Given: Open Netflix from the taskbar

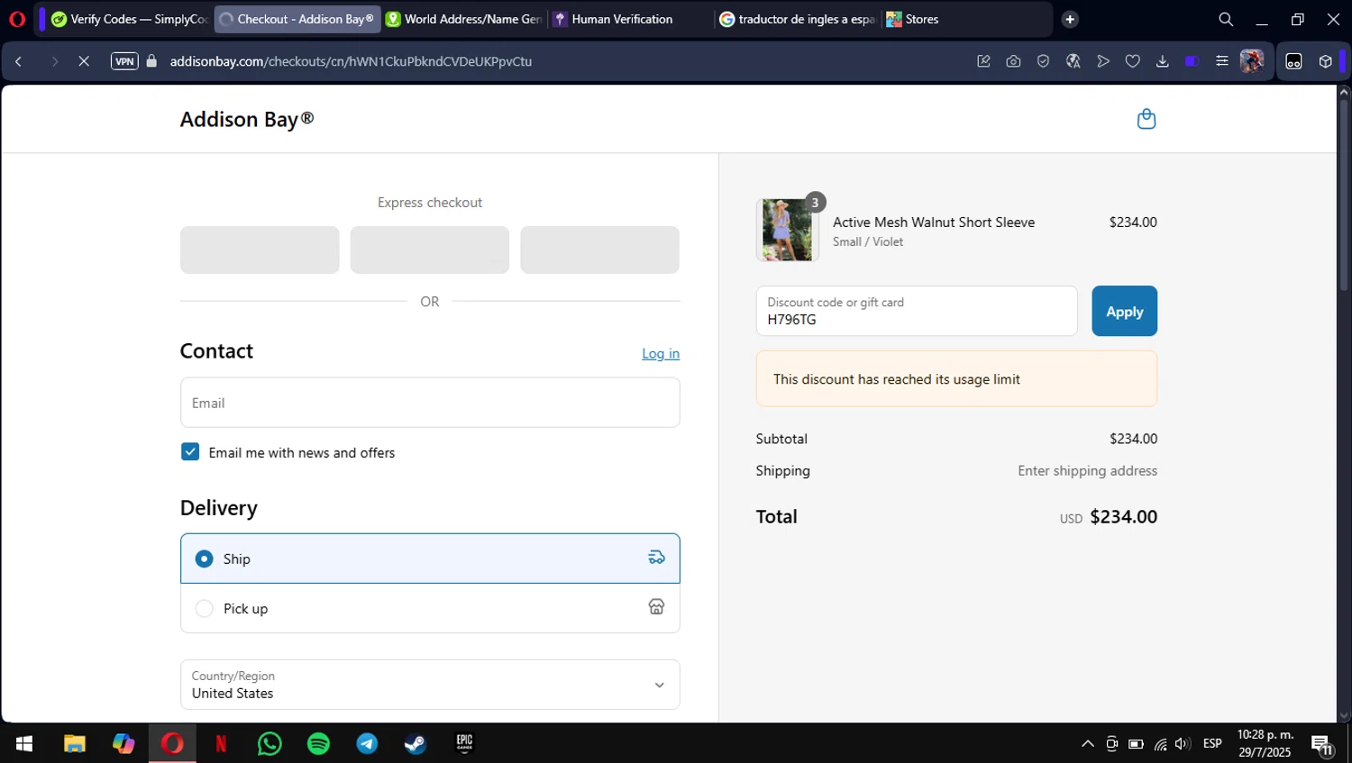Looking at the screenshot, I should (221, 743).
